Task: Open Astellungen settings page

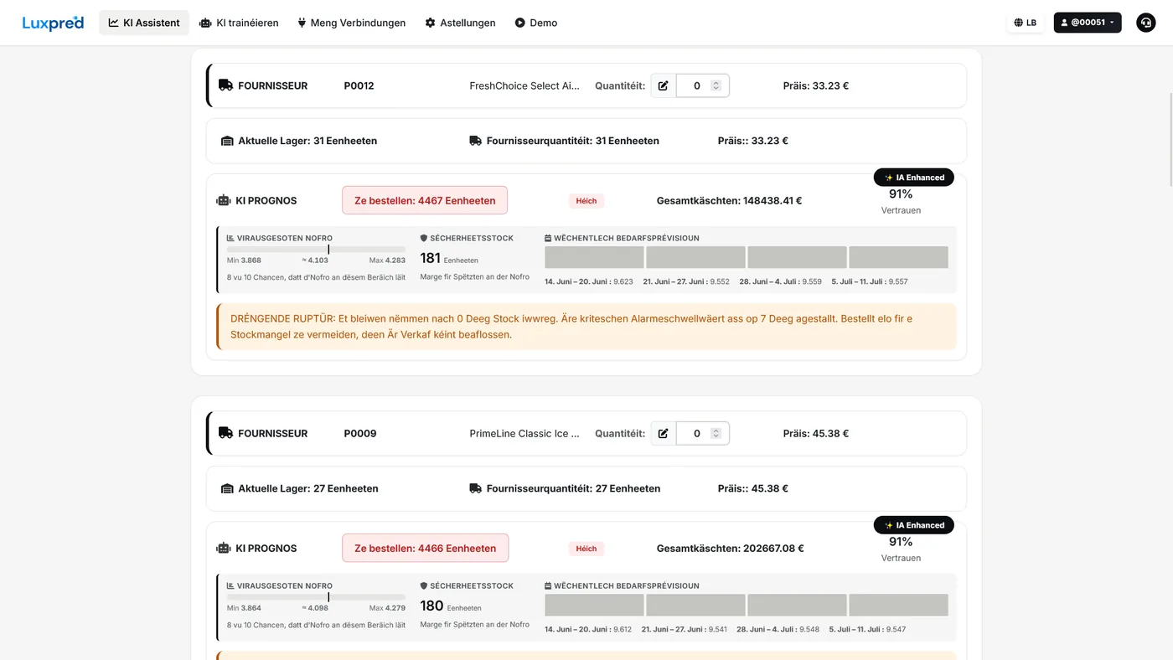Action: [x=460, y=23]
